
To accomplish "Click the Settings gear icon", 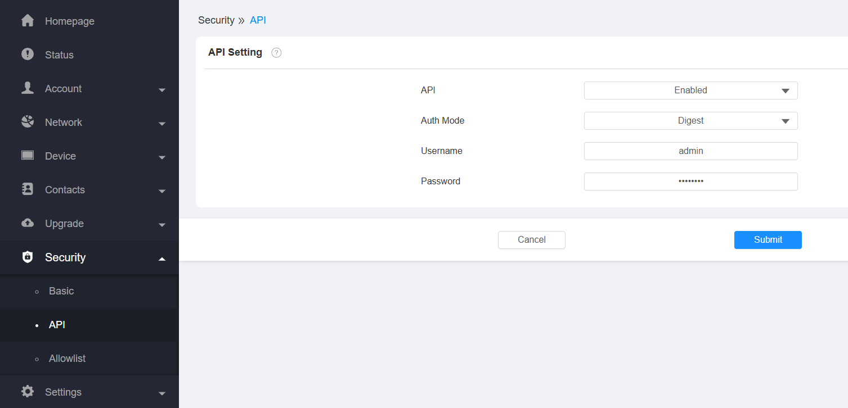I will 28,391.
